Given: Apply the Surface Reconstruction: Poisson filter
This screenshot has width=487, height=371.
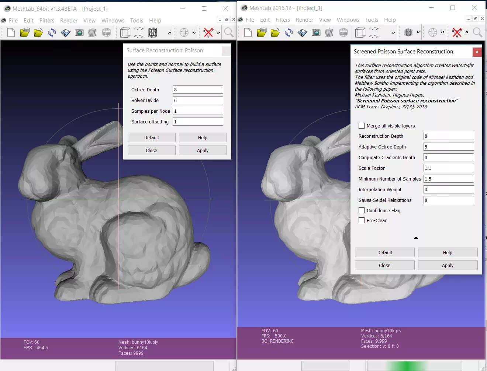Looking at the screenshot, I should click(203, 150).
